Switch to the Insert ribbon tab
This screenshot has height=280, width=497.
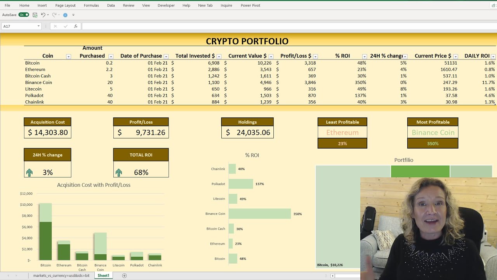(x=42, y=5)
